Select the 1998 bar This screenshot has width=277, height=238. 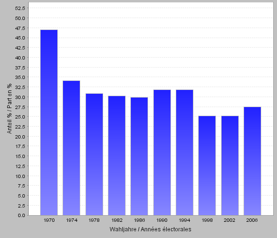point(207,166)
